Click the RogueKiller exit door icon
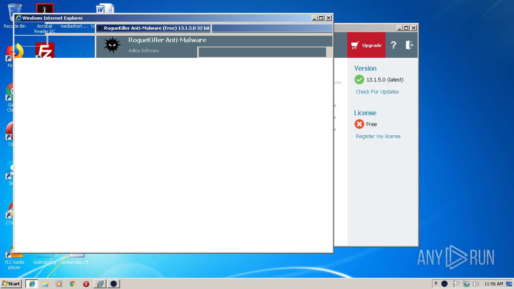The image size is (514, 289). 409,45
